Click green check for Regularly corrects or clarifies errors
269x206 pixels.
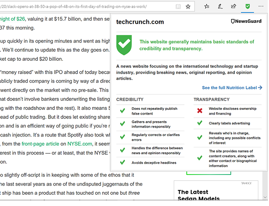click(x=123, y=137)
